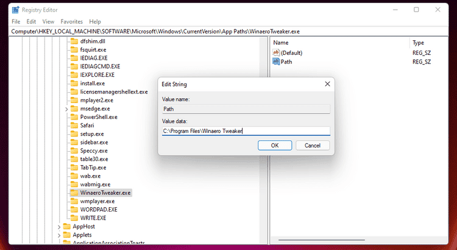Click the folder icon next to install.exe
Screen dimensions: 457x250
[x=74, y=84]
